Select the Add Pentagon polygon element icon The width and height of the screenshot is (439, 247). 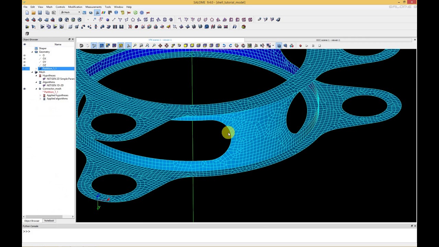point(133,20)
